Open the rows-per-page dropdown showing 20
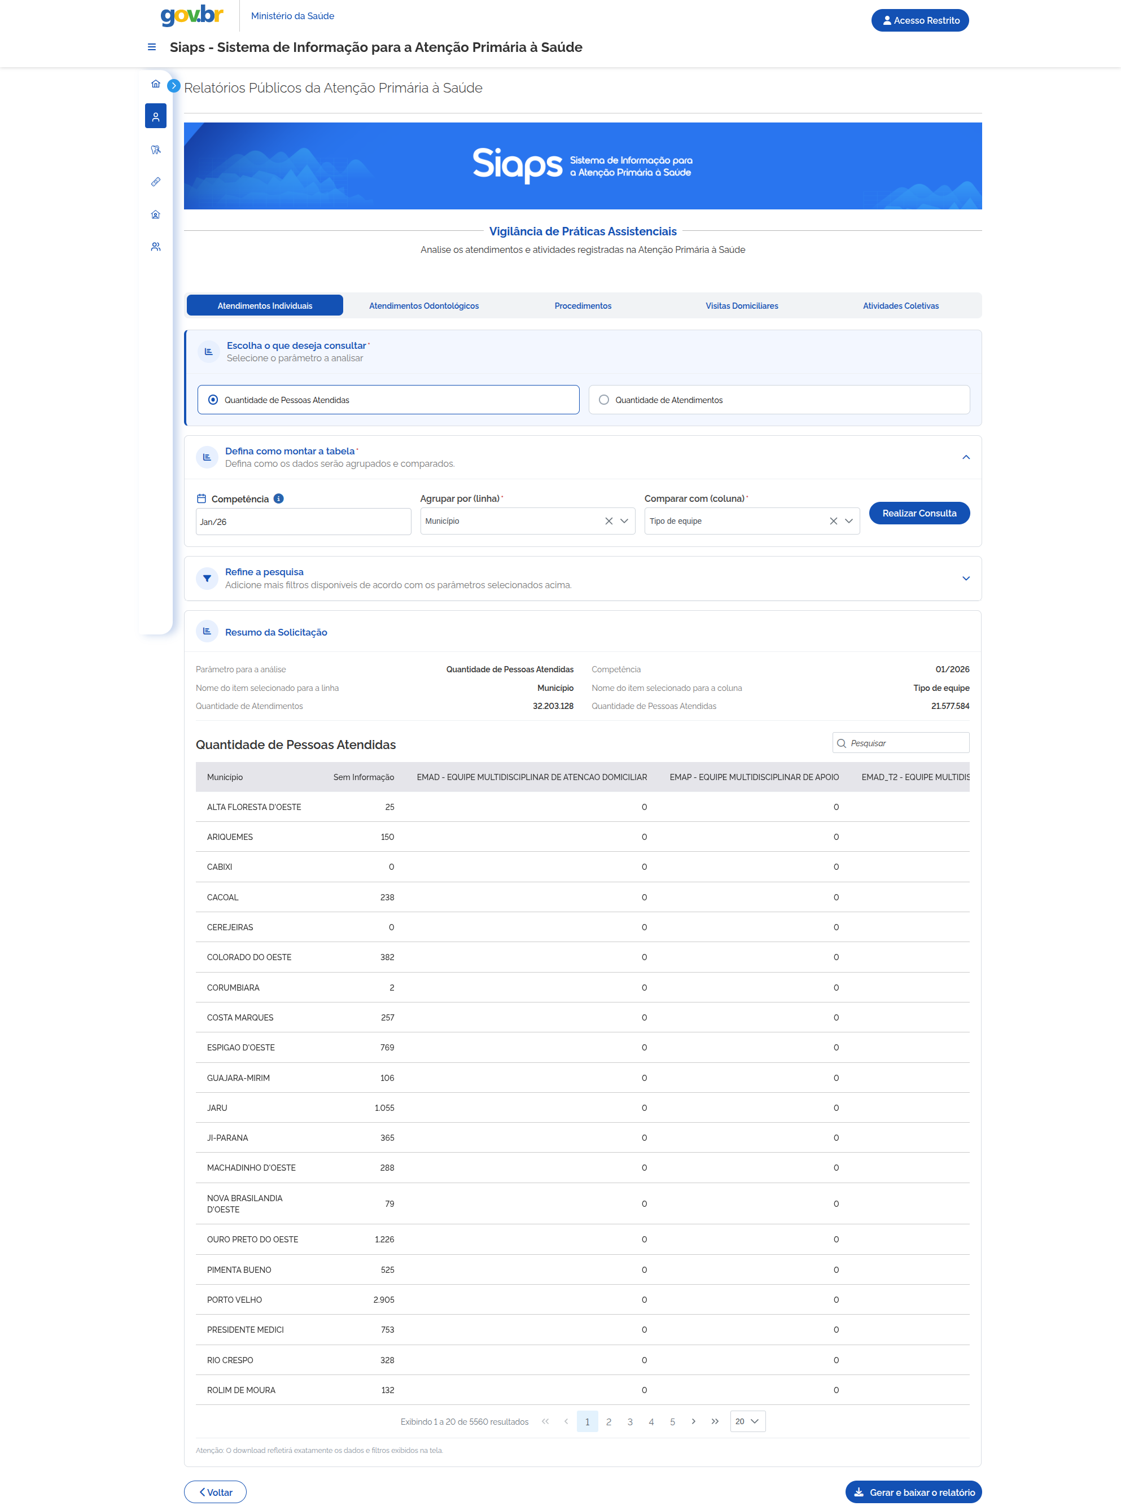Viewport: 1121px width, 1506px height. 748,1422
